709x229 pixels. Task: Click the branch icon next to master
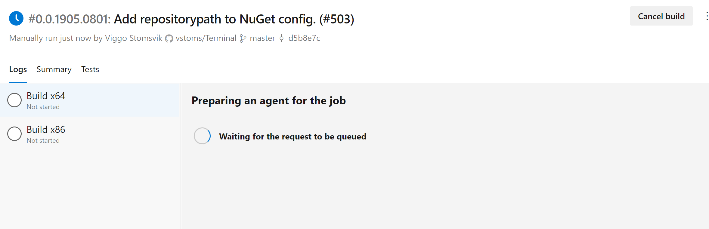243,38
